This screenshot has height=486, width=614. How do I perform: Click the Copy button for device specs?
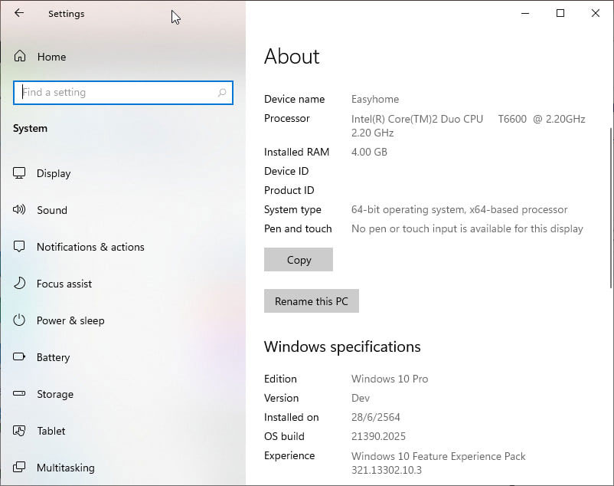coord(298,259)
